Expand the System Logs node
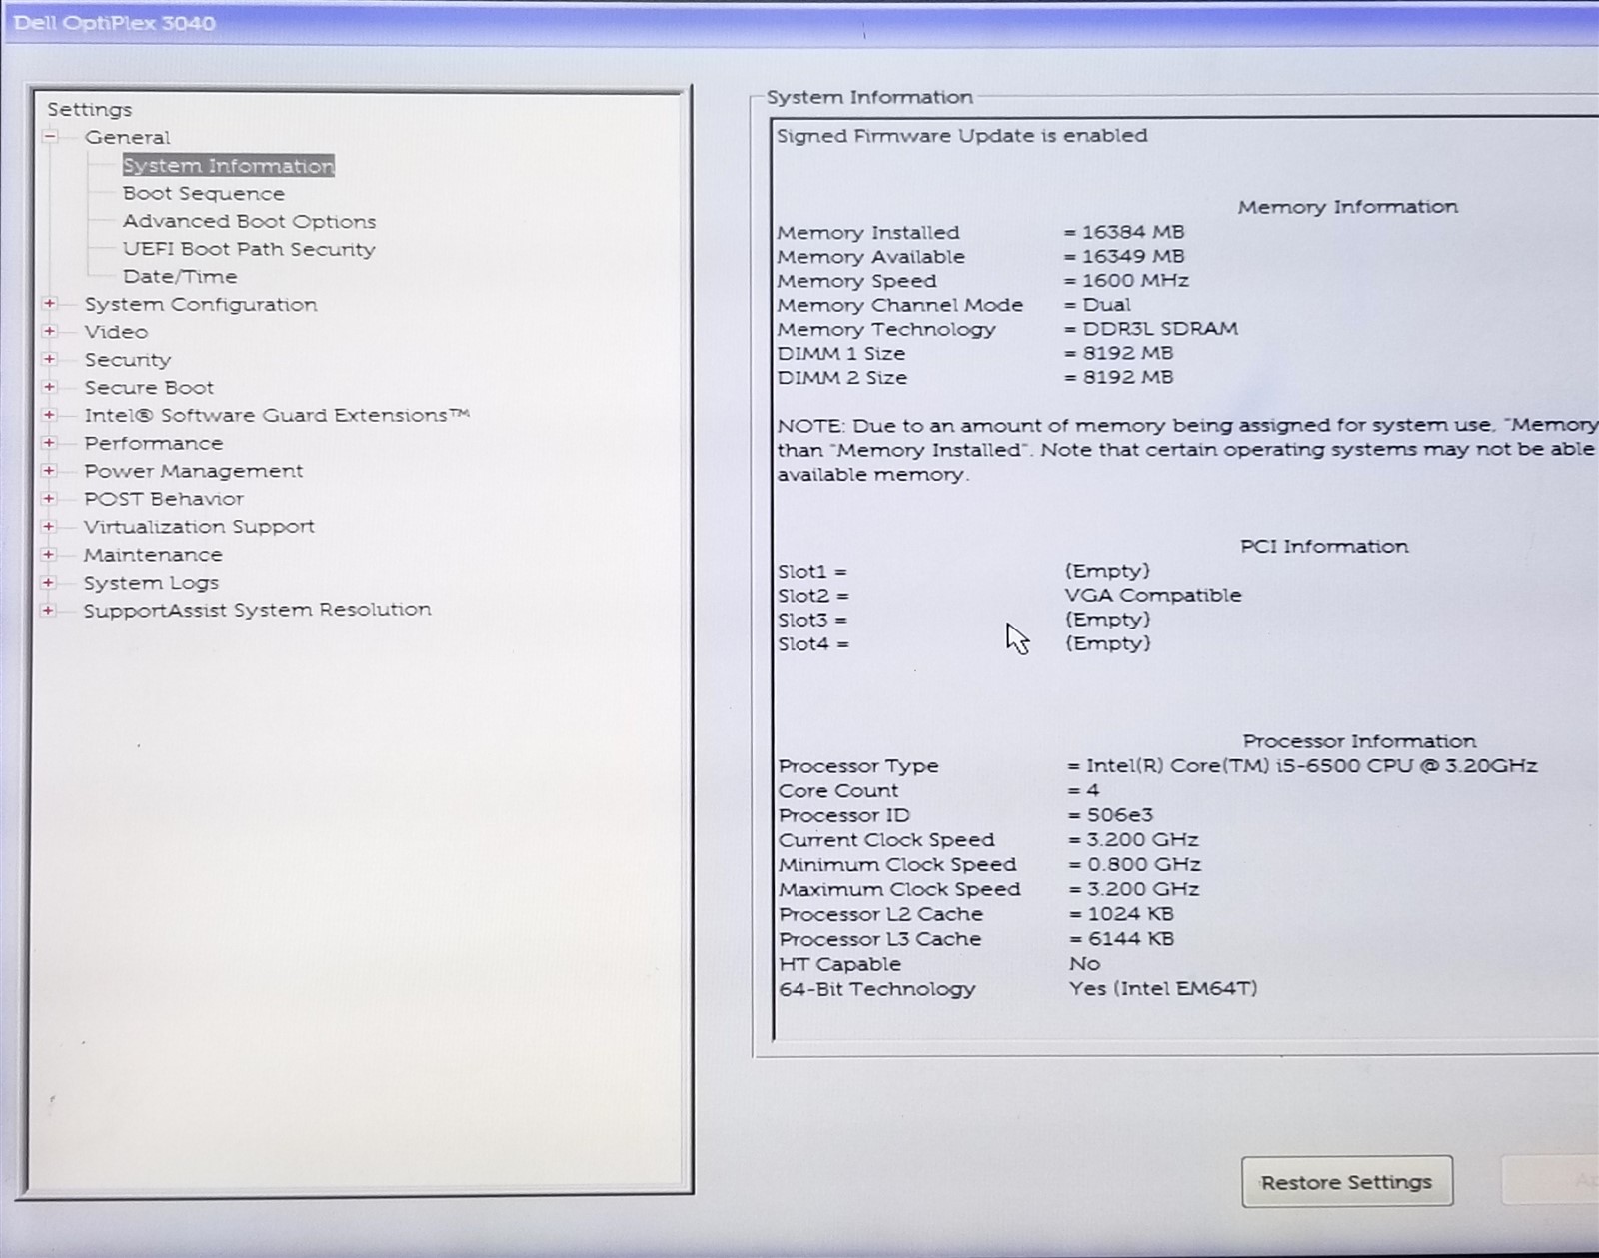1599x1258 pixels. 48,582
